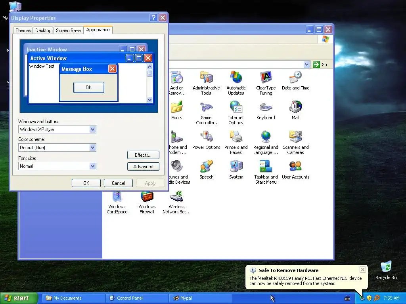Click the Safely Remove Hardware tray icon
Screen dimensions: 406x304
362,298
